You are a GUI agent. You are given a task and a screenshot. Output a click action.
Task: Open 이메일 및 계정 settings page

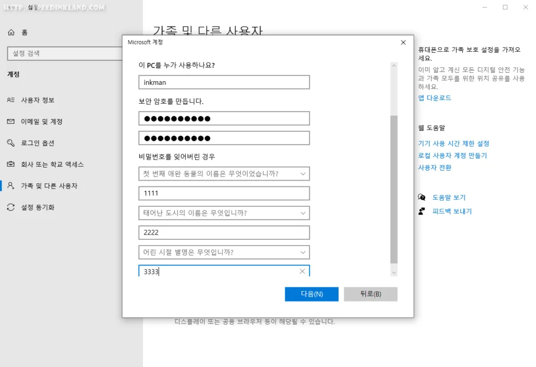[42, 121]
